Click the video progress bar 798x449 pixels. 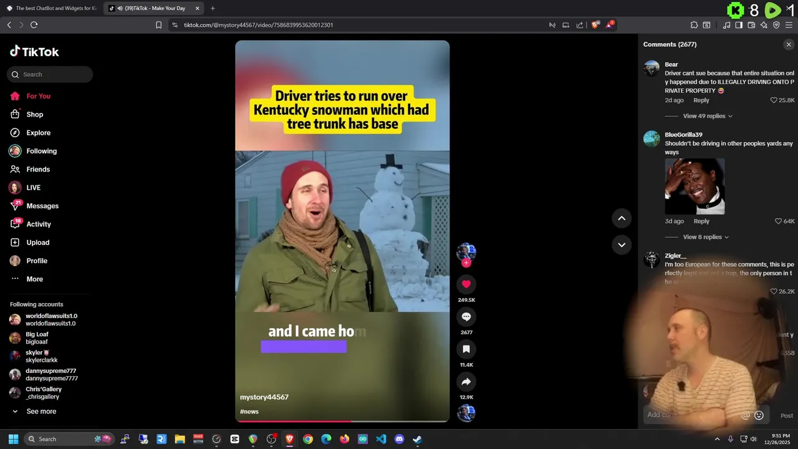342,422
